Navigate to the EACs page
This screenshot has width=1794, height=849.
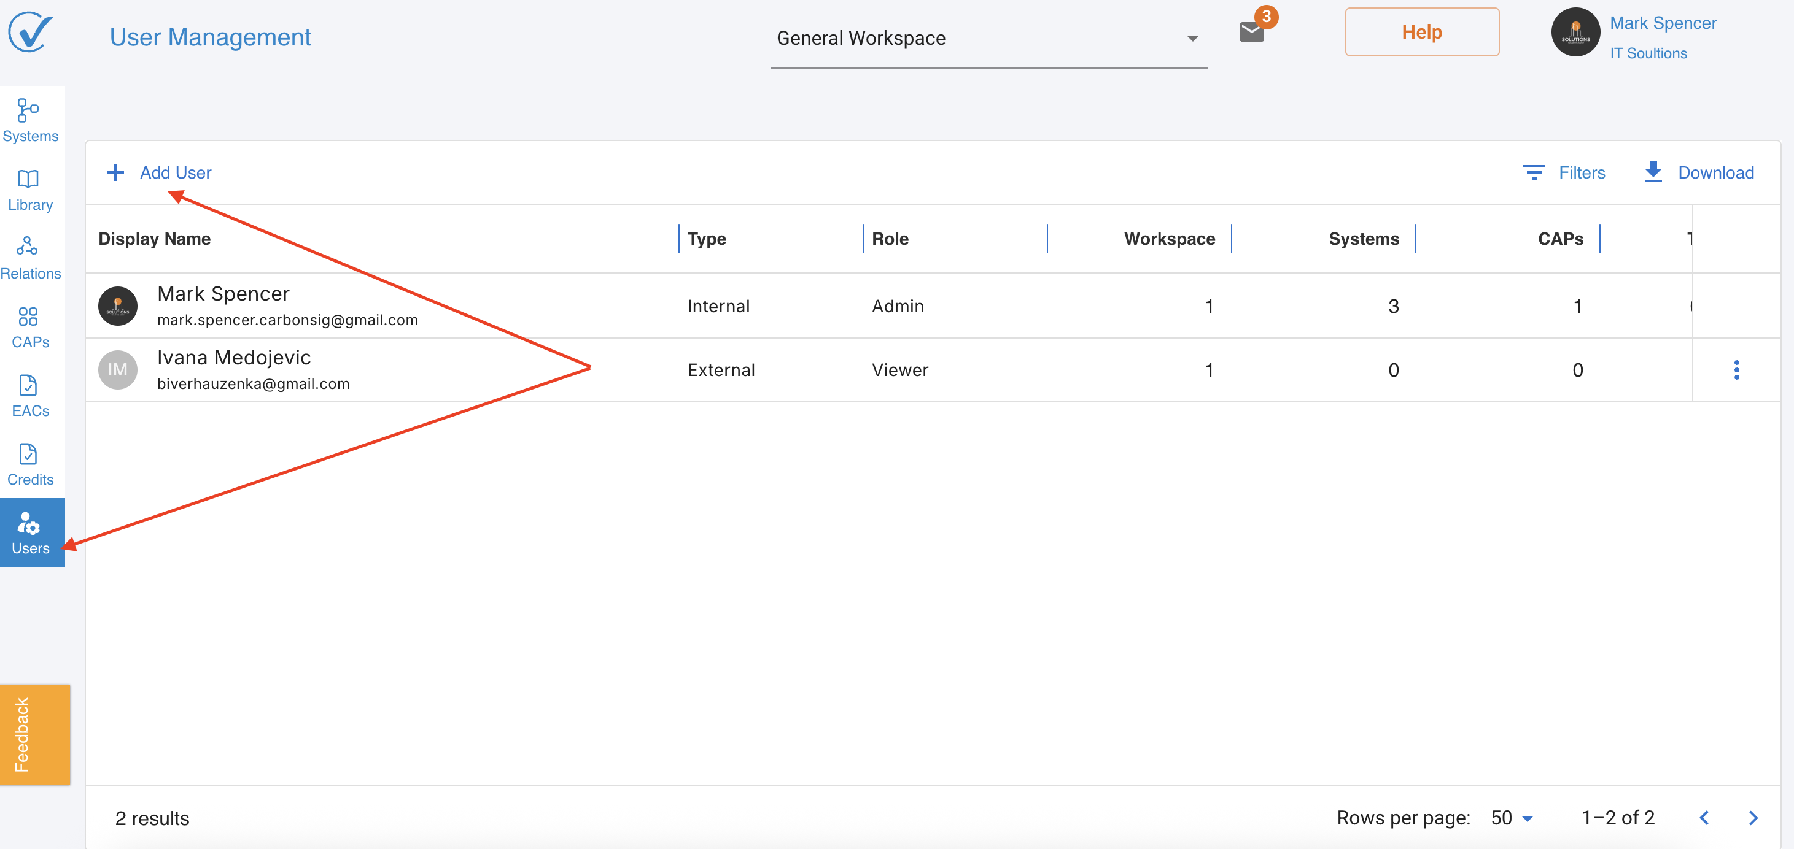[x=30, y=395]
